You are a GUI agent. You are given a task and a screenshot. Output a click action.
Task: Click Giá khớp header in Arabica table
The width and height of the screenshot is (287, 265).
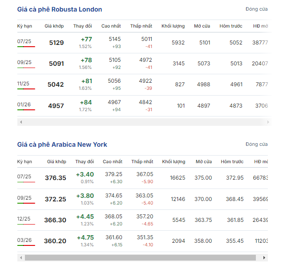pos(57,162)
